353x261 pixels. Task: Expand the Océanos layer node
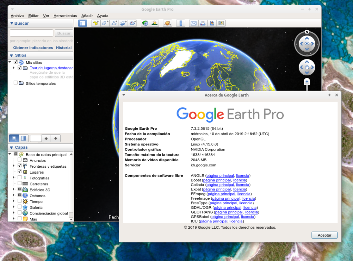click(x=14, y=195)
